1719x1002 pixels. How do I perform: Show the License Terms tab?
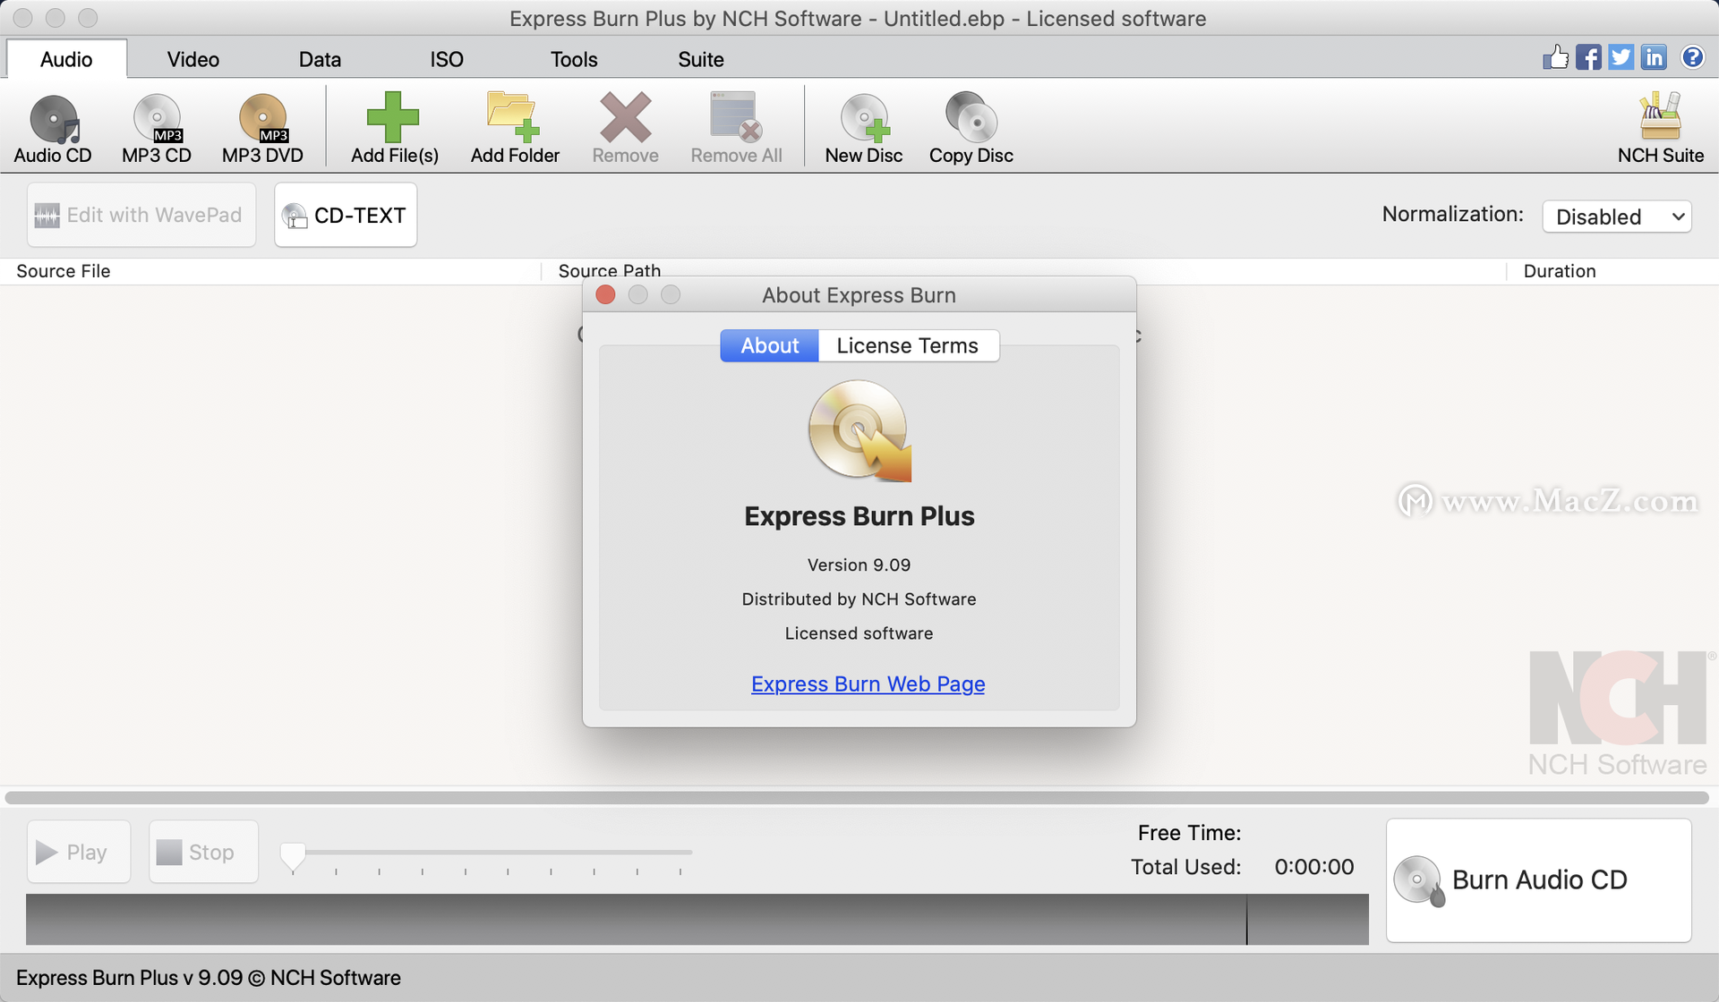click(908, 345)
